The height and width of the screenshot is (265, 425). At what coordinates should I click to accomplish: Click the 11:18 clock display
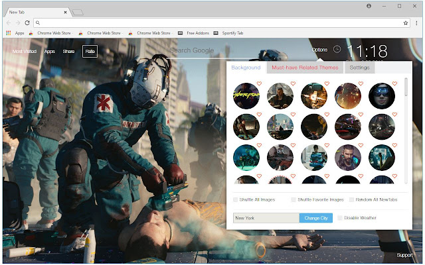point(367,51)
